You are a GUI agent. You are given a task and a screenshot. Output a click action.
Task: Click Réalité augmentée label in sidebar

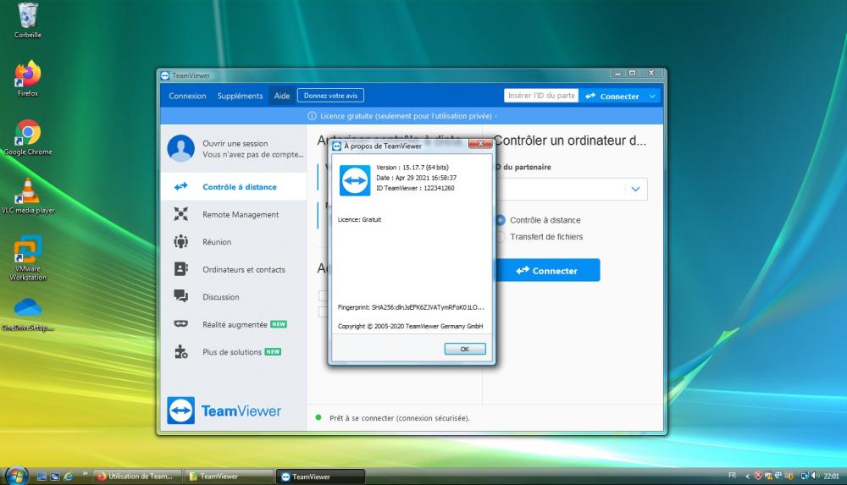235,324
